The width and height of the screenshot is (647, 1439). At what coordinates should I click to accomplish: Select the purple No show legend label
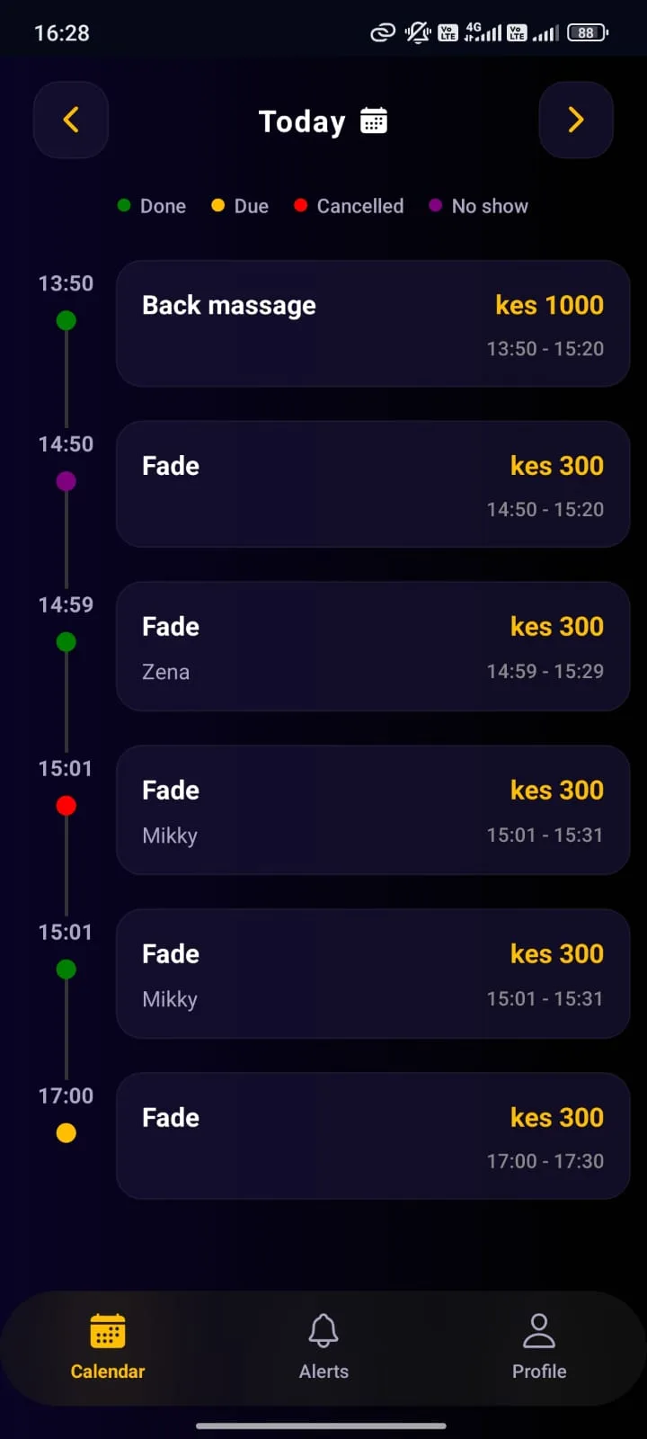490,206
